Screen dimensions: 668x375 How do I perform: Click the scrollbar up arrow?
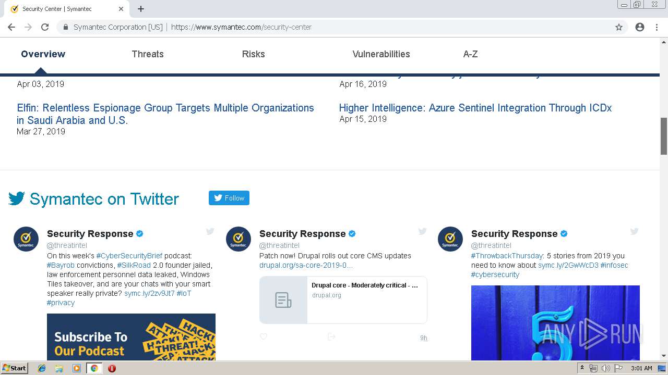[664, 41]
